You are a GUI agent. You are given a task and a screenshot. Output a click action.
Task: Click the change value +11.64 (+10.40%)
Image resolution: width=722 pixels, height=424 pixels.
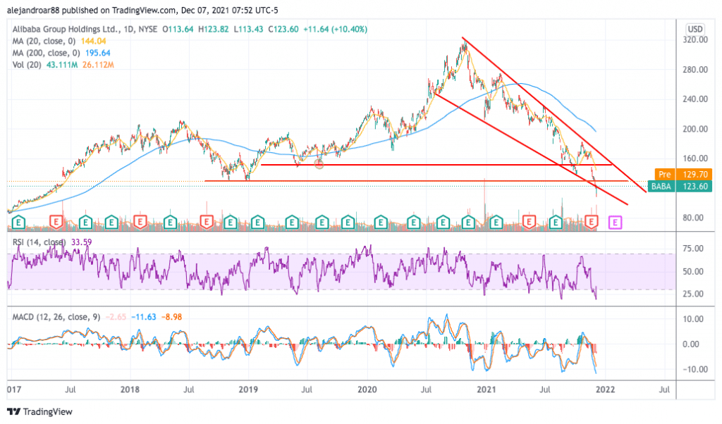[335, 29]
